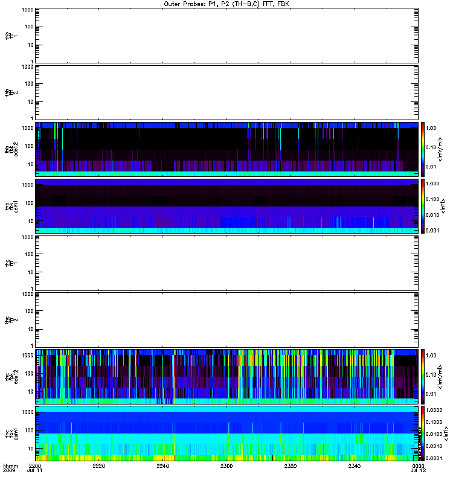Click the 1000 y-axis label of thb fff 1

[27, 10]
